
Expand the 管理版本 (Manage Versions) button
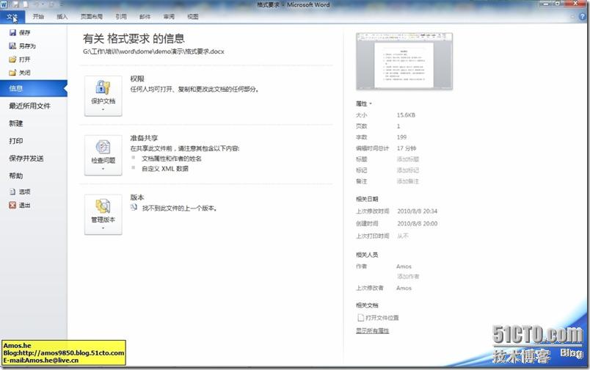click(x=103, y=214)
